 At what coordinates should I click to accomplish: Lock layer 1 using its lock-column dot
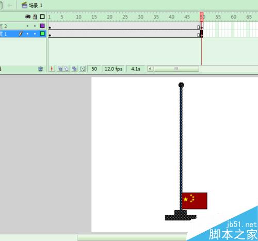point(35,34)
